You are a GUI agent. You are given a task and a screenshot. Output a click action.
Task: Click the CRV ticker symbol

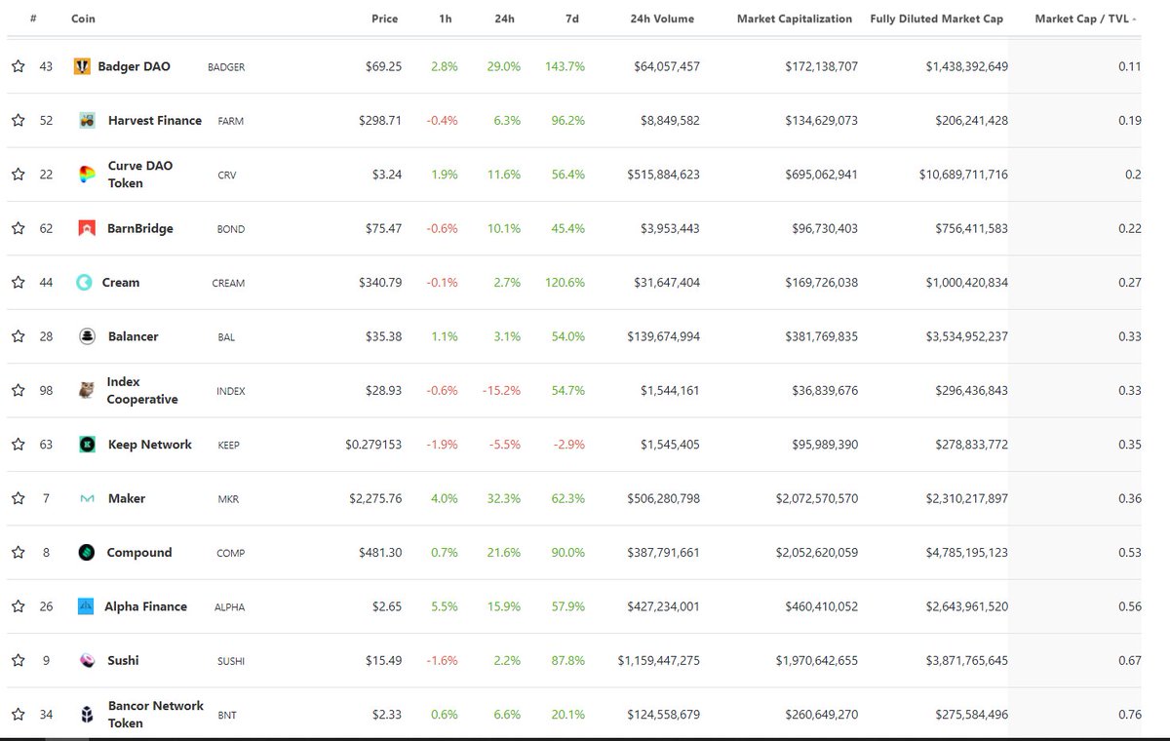[x=227, y=175]
